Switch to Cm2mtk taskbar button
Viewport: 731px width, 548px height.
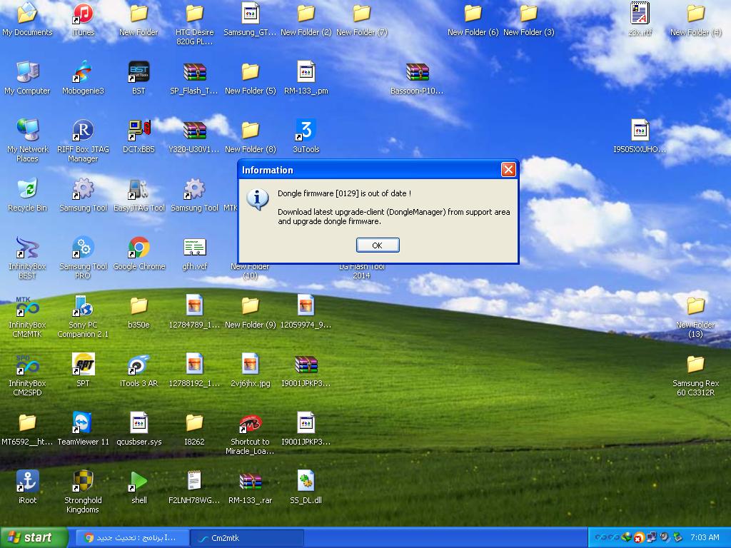click(x=247, y=538)
